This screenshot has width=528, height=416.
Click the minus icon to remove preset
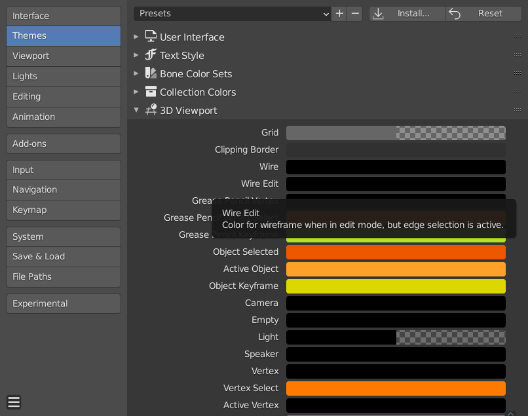(355, 13)
